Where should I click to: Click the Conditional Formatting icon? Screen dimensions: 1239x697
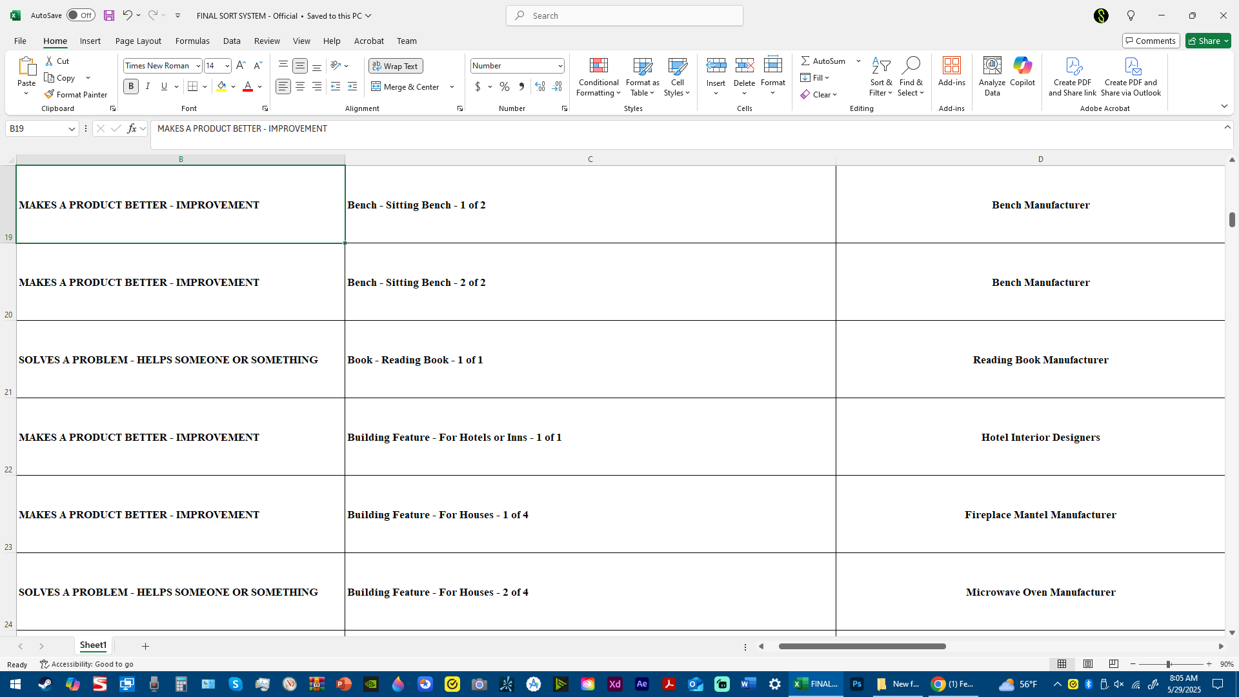pos(598,66)
